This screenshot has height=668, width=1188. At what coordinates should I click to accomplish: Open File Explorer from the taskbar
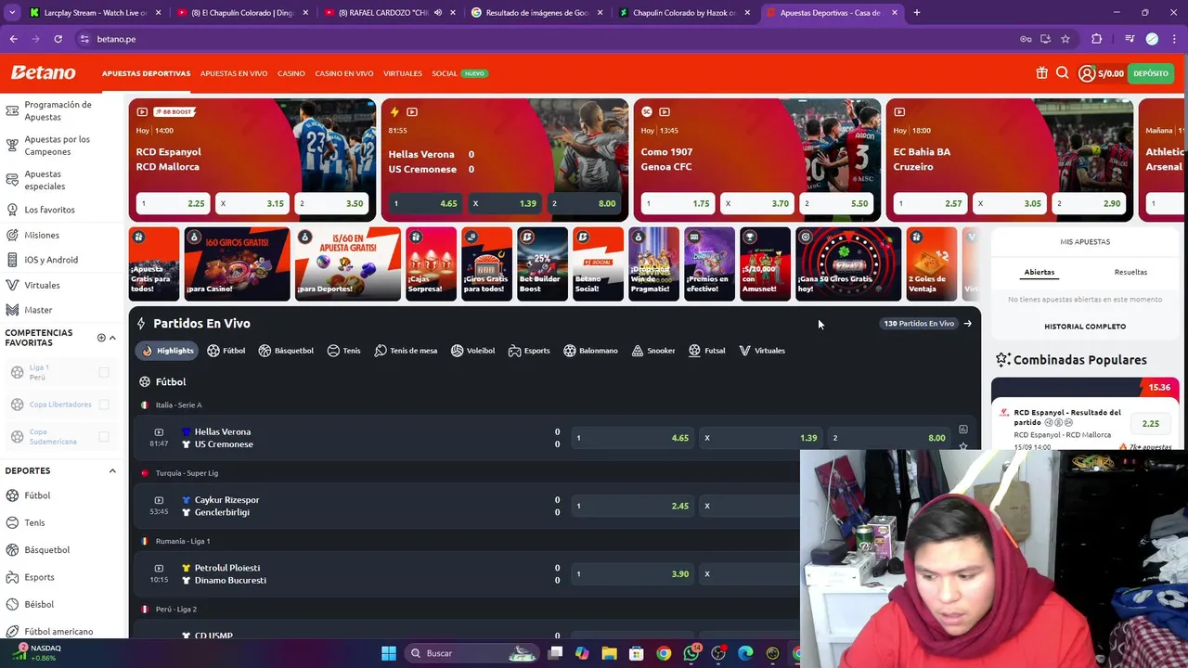point(609,653)
